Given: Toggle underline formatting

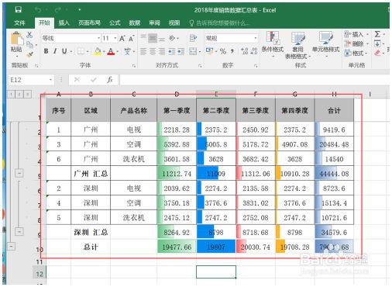Looking at the screenshot, I should click(x=64, y=51).
